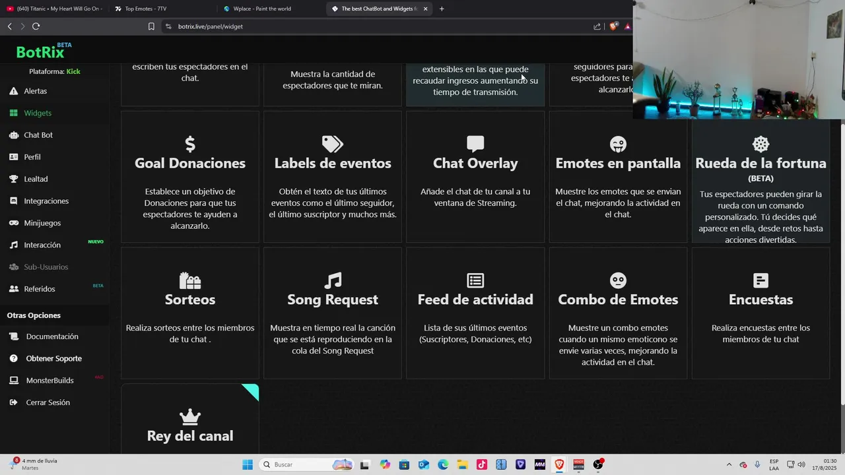Open the Windows Start menu
This screenshot has width=845, height=475.
[248, 464]
